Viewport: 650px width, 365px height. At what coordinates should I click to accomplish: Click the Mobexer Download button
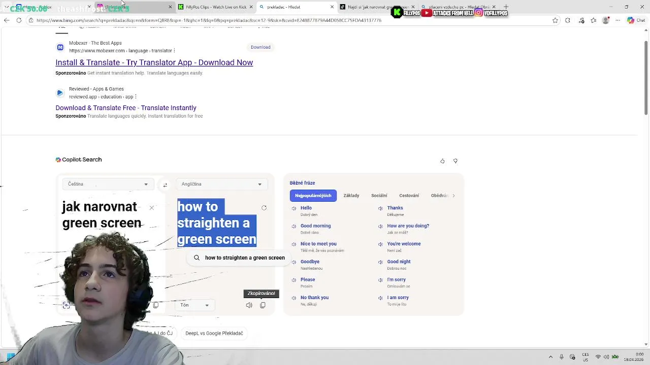point(261,47)
